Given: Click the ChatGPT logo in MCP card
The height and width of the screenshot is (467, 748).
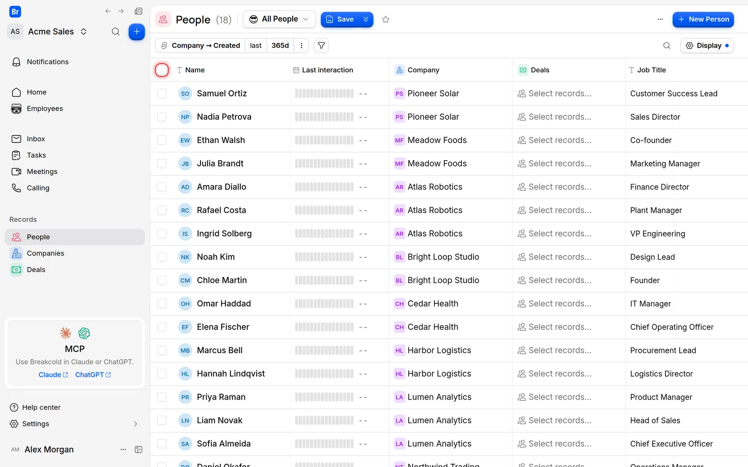Looking at the screenshot, I should tap(84, 333).
